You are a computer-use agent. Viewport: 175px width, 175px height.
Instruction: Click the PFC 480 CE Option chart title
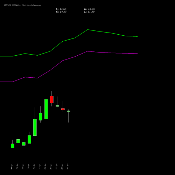click(x=22, y=5)
